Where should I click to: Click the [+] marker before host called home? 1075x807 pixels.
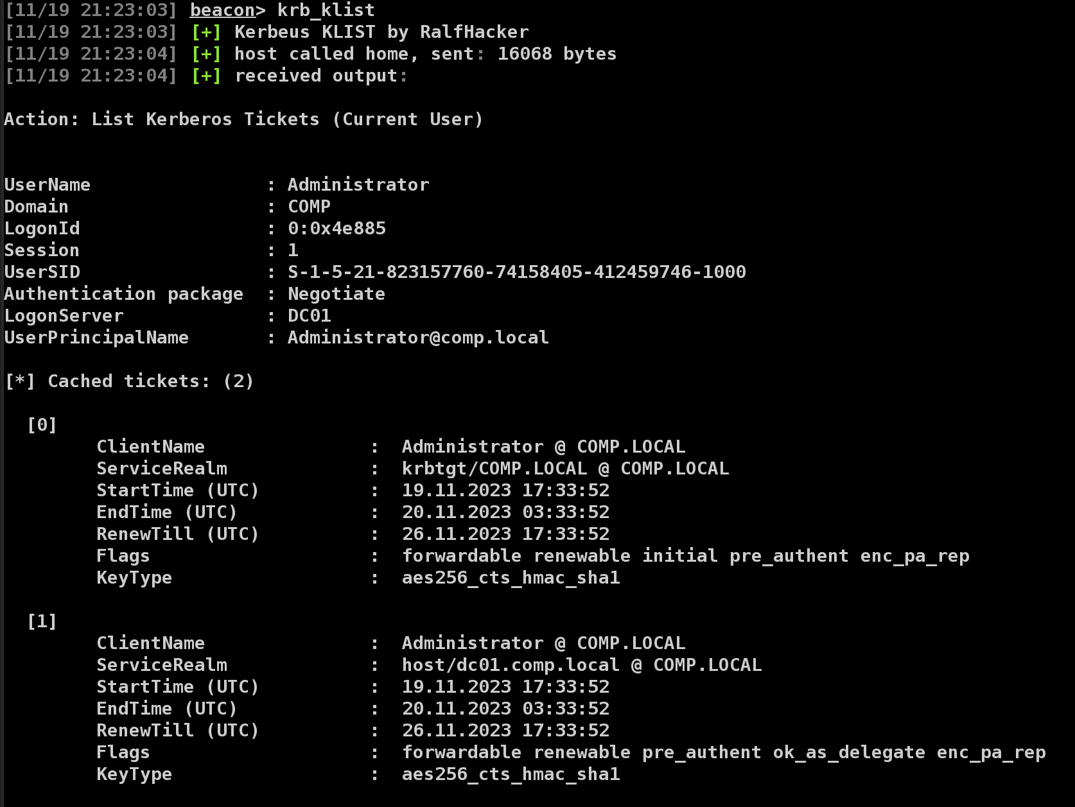pos(206,54)
